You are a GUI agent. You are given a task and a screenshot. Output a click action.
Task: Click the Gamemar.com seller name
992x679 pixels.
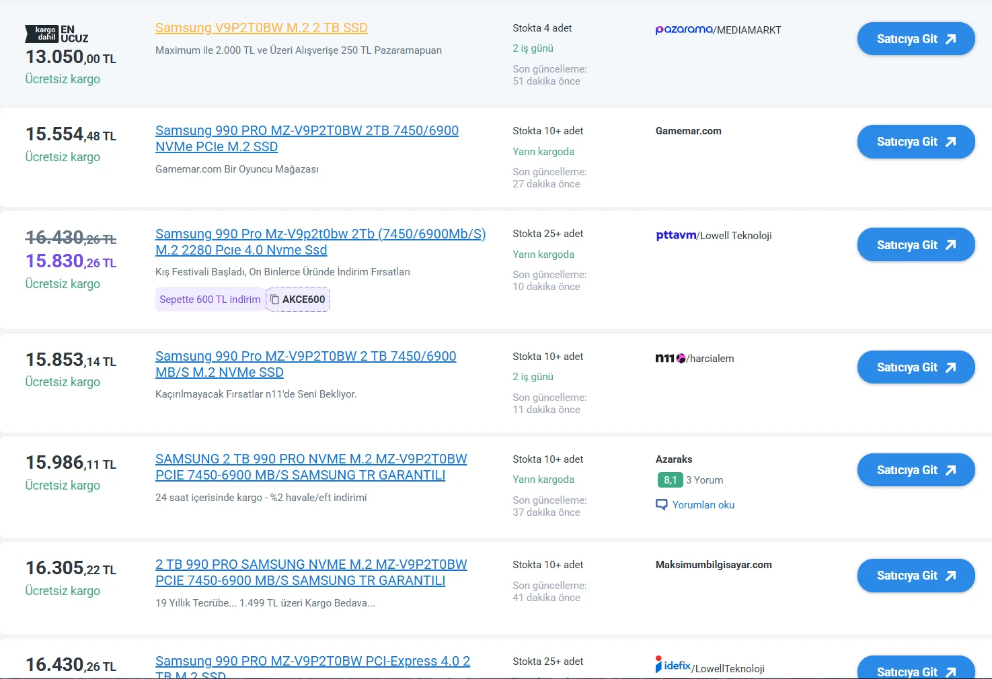pos(689,131)
